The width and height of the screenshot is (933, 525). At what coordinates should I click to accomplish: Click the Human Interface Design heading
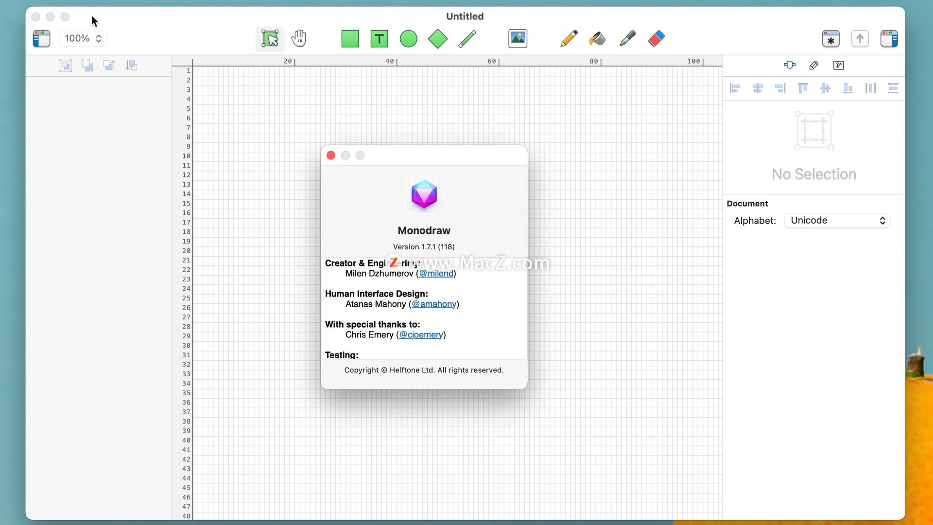click(377, 294)
